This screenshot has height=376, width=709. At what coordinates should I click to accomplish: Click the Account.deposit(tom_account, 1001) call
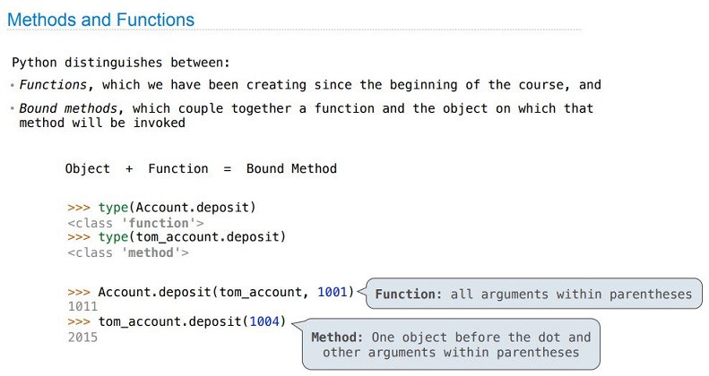211,292
